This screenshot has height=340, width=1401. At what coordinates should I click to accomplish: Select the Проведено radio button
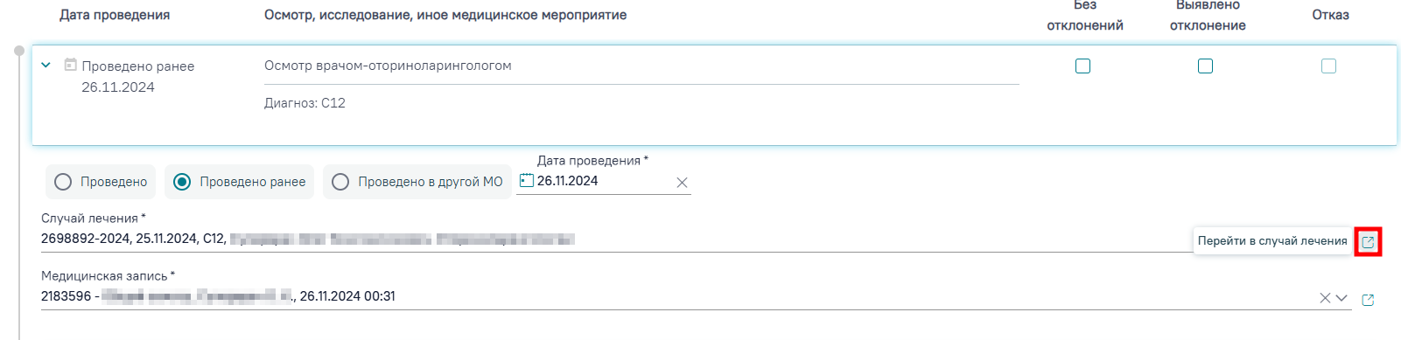point(101,182)
